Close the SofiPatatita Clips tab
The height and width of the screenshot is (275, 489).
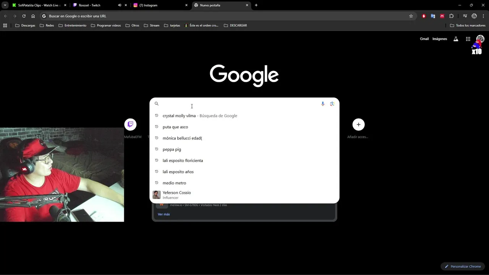tap(65, 5)
